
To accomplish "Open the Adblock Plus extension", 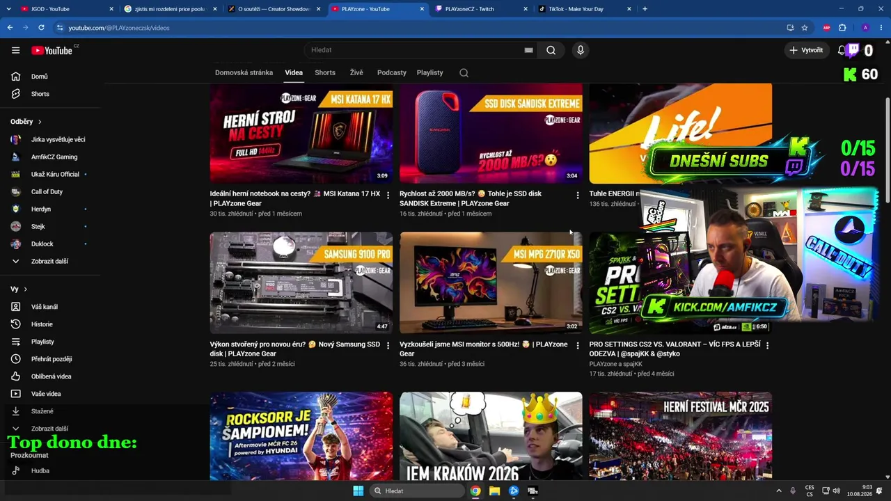I will pos(826,28).
